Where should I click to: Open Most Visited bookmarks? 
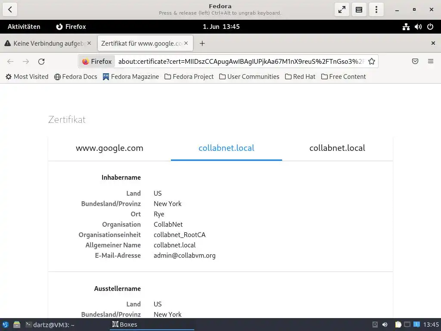point(27,77)
